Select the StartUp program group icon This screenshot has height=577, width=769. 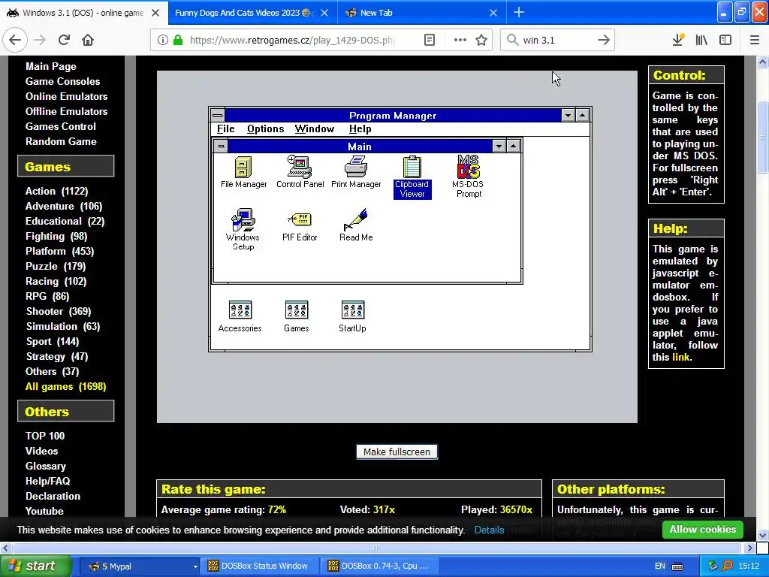(x=352, y=316)
